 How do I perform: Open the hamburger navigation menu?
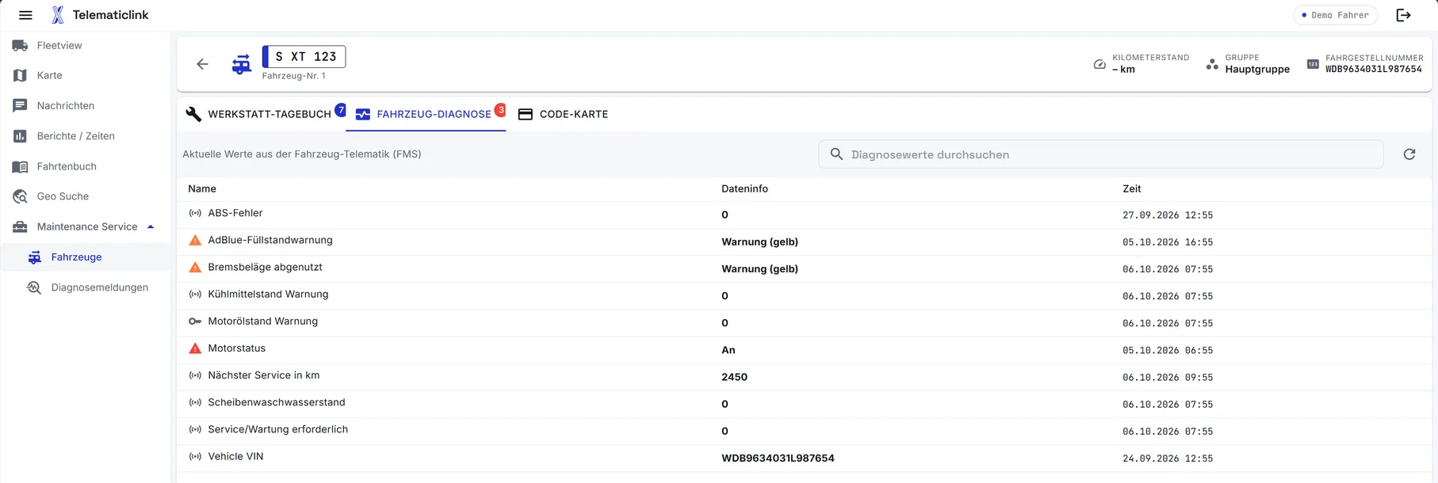[x=25, y=15]
